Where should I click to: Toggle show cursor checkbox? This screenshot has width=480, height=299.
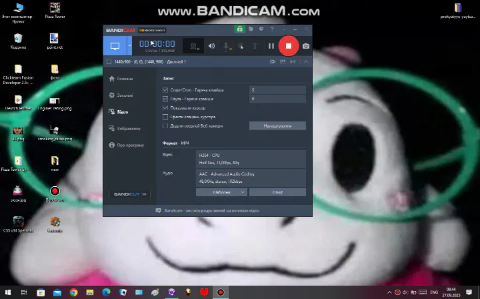[165, 108]
